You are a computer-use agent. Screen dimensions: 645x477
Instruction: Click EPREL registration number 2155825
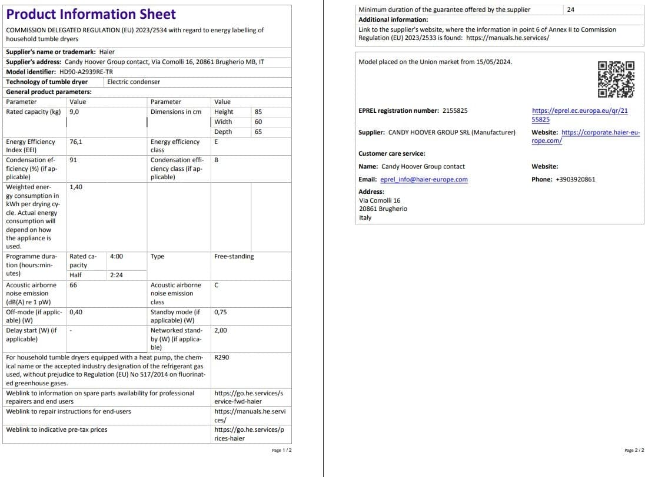454,110
